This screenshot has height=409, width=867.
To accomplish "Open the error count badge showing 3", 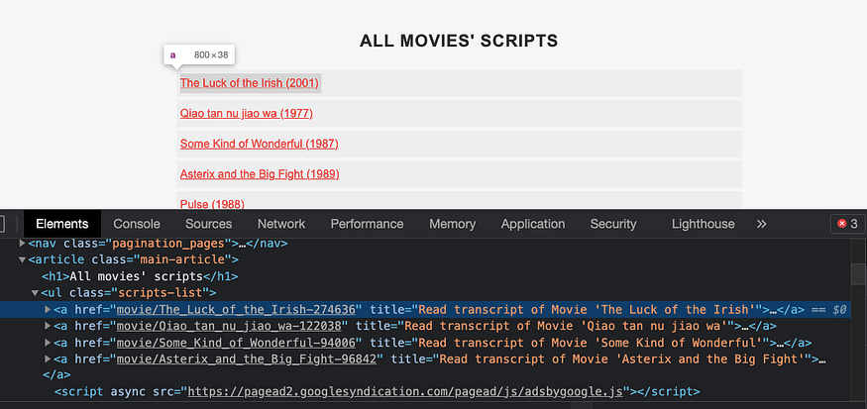I will (847, 224).
